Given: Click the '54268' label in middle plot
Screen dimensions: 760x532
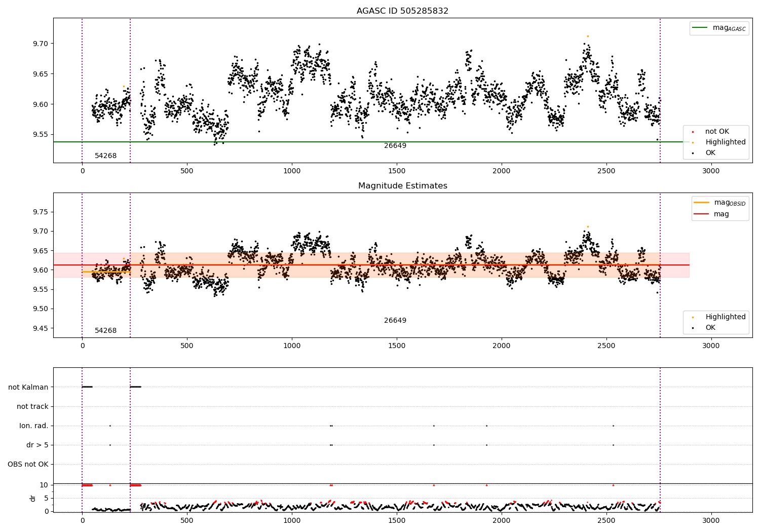Looking at the screenshot, I should [x=105, y=331].
